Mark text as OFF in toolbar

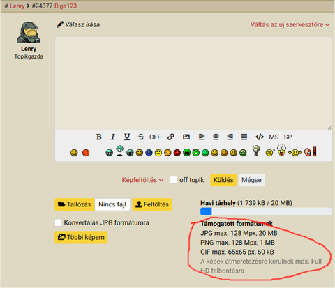tap(155, 137)
